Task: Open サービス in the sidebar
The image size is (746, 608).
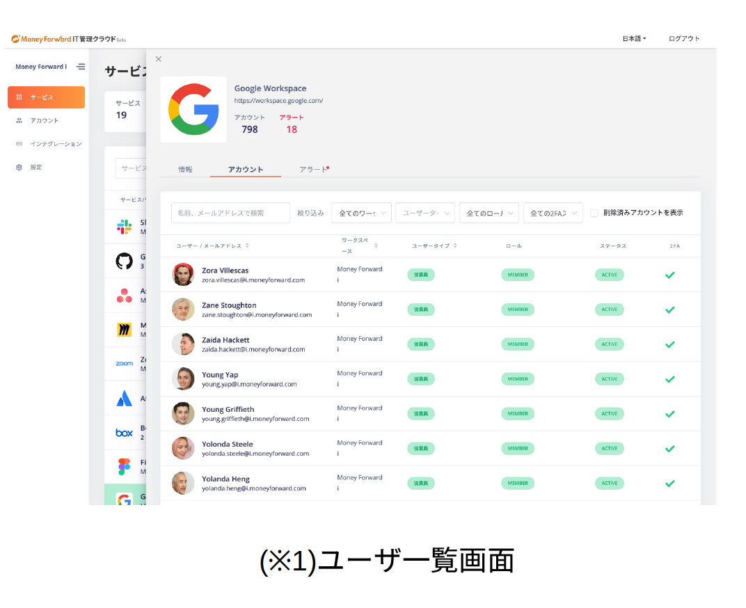Action: click(46, 97)
